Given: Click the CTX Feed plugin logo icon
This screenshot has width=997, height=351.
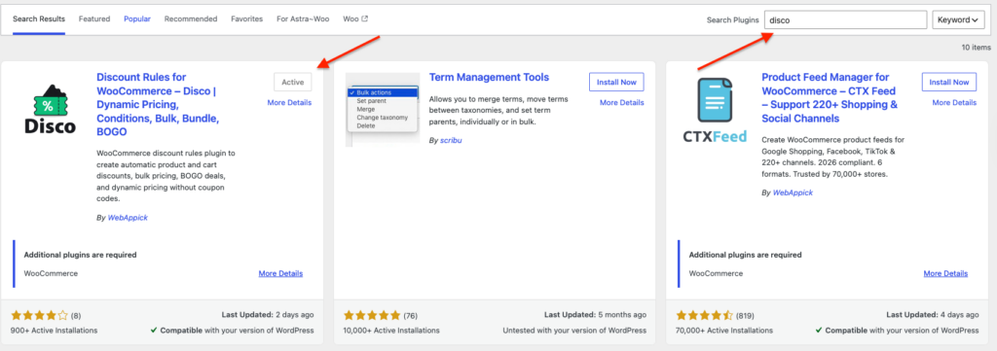Looking at the screenshot, I should tap(716, 109).
